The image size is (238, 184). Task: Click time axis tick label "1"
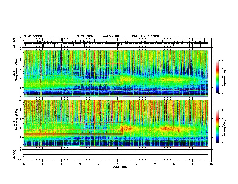click(x=42, y=164)
